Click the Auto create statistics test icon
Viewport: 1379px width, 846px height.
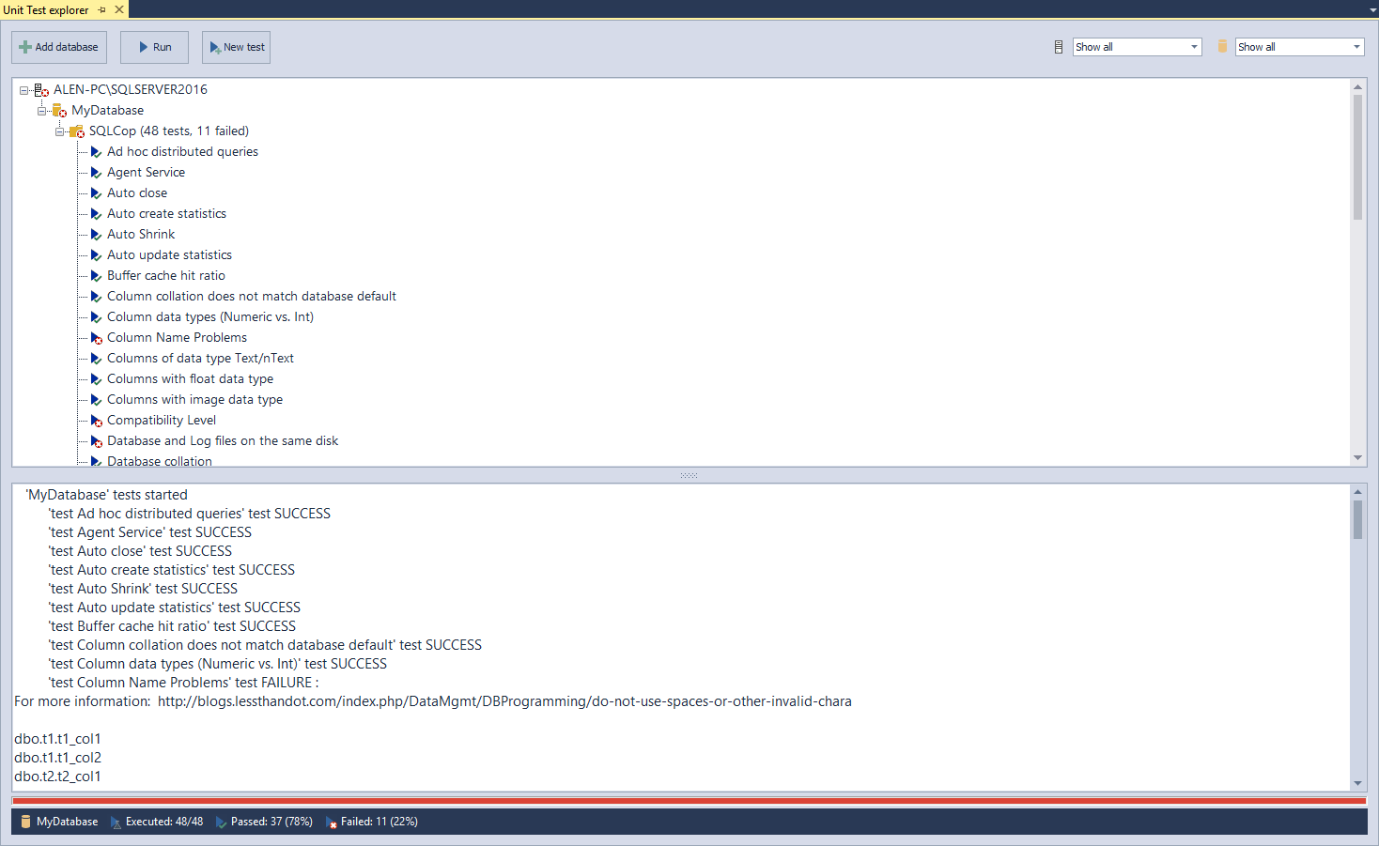click(x=96, y=214)
